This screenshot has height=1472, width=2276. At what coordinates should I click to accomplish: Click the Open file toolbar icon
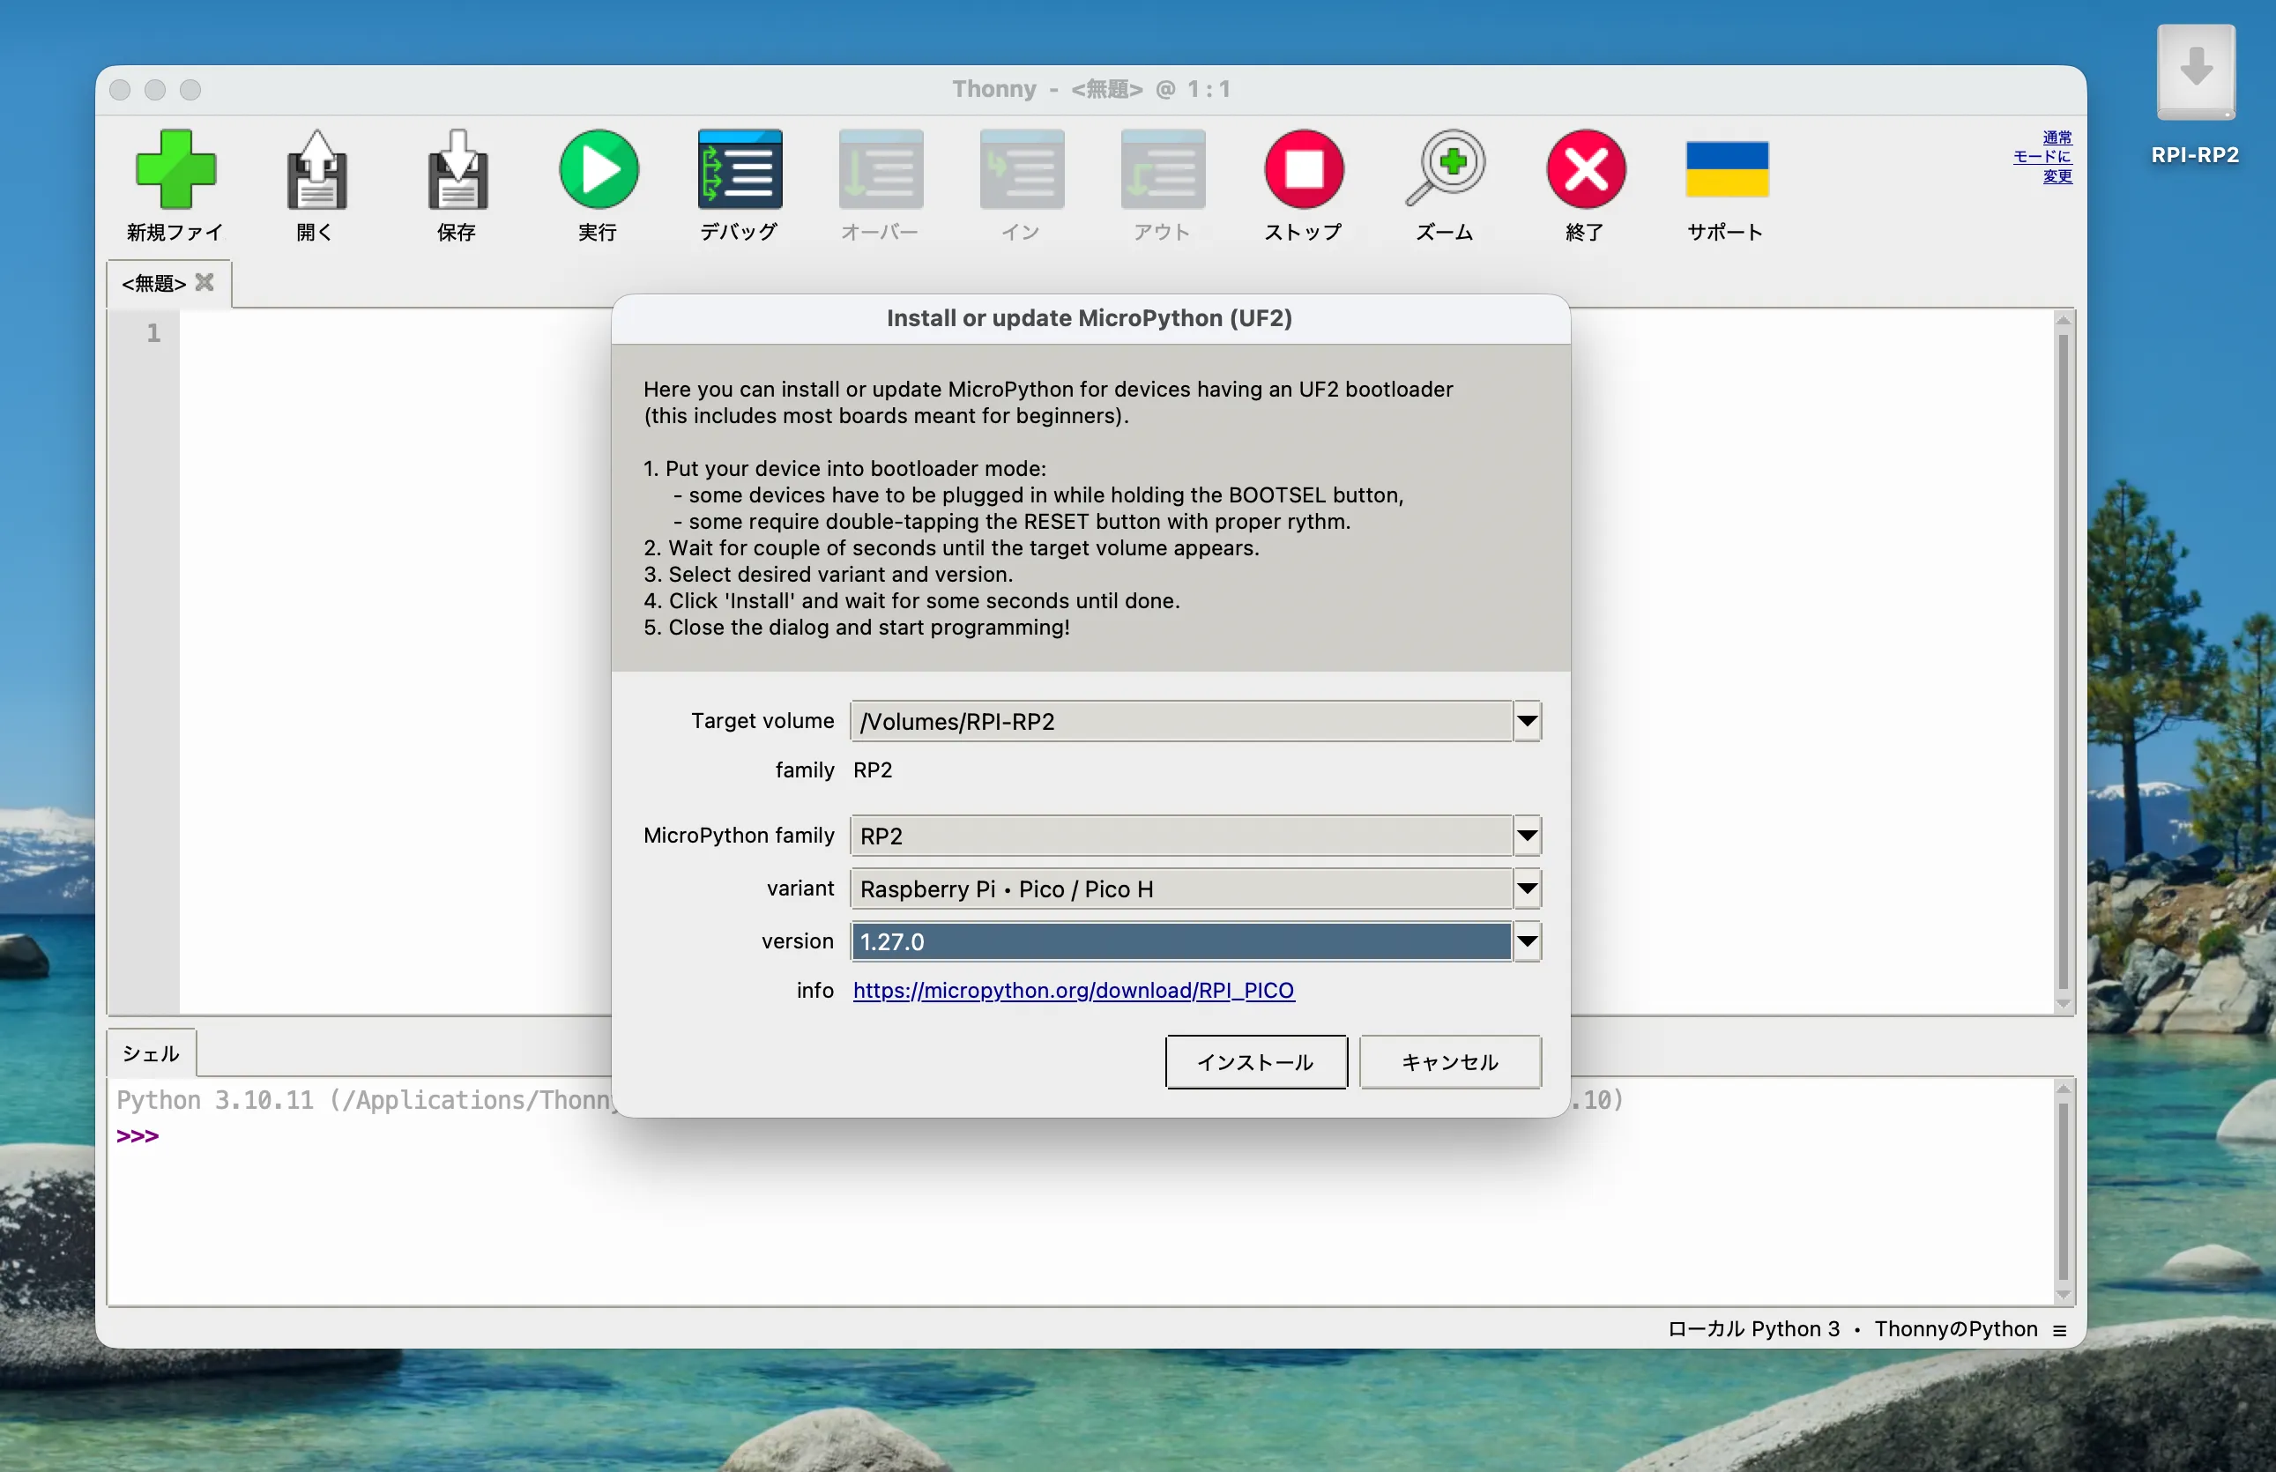[316, 170]
